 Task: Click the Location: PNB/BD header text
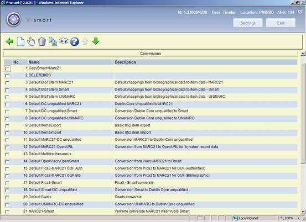257,12
